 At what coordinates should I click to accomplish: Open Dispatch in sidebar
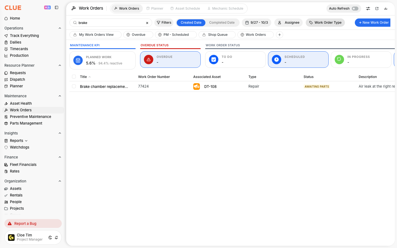click(x=17, y=79)
